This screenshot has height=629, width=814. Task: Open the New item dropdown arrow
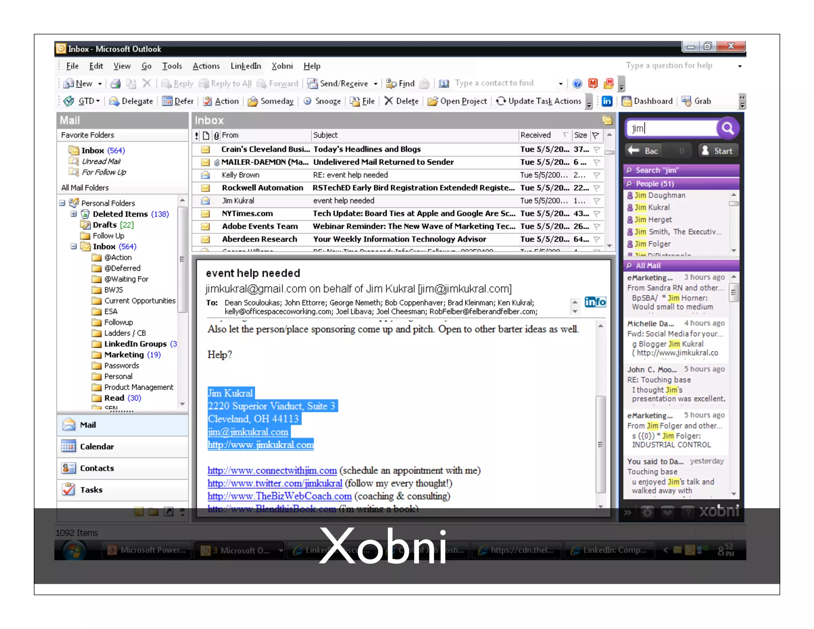pyautogui.click(x=100, y=83)
